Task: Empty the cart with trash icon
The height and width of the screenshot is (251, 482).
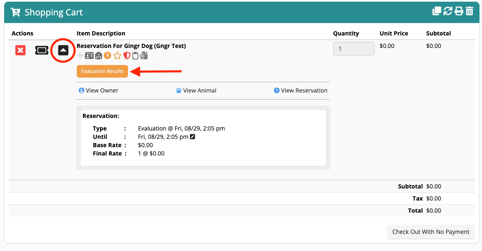Action: tap(469, 11)
